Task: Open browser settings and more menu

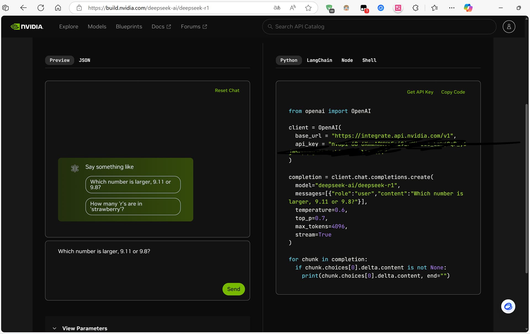Action: point(452,8)
